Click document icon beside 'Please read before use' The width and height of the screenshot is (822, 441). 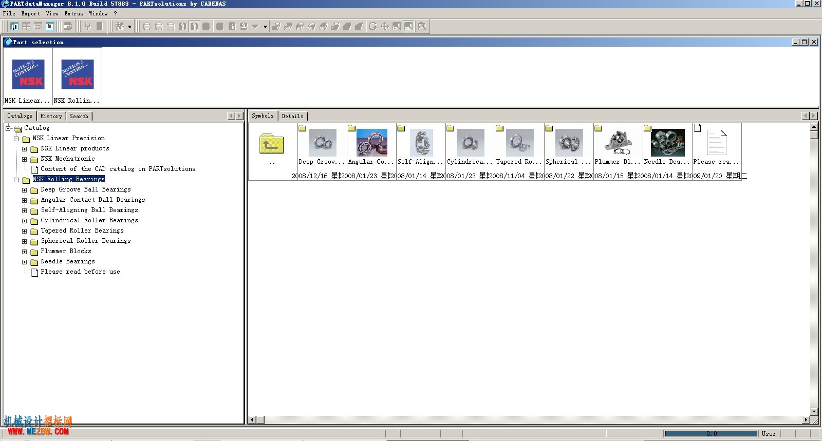coord(34,272)
